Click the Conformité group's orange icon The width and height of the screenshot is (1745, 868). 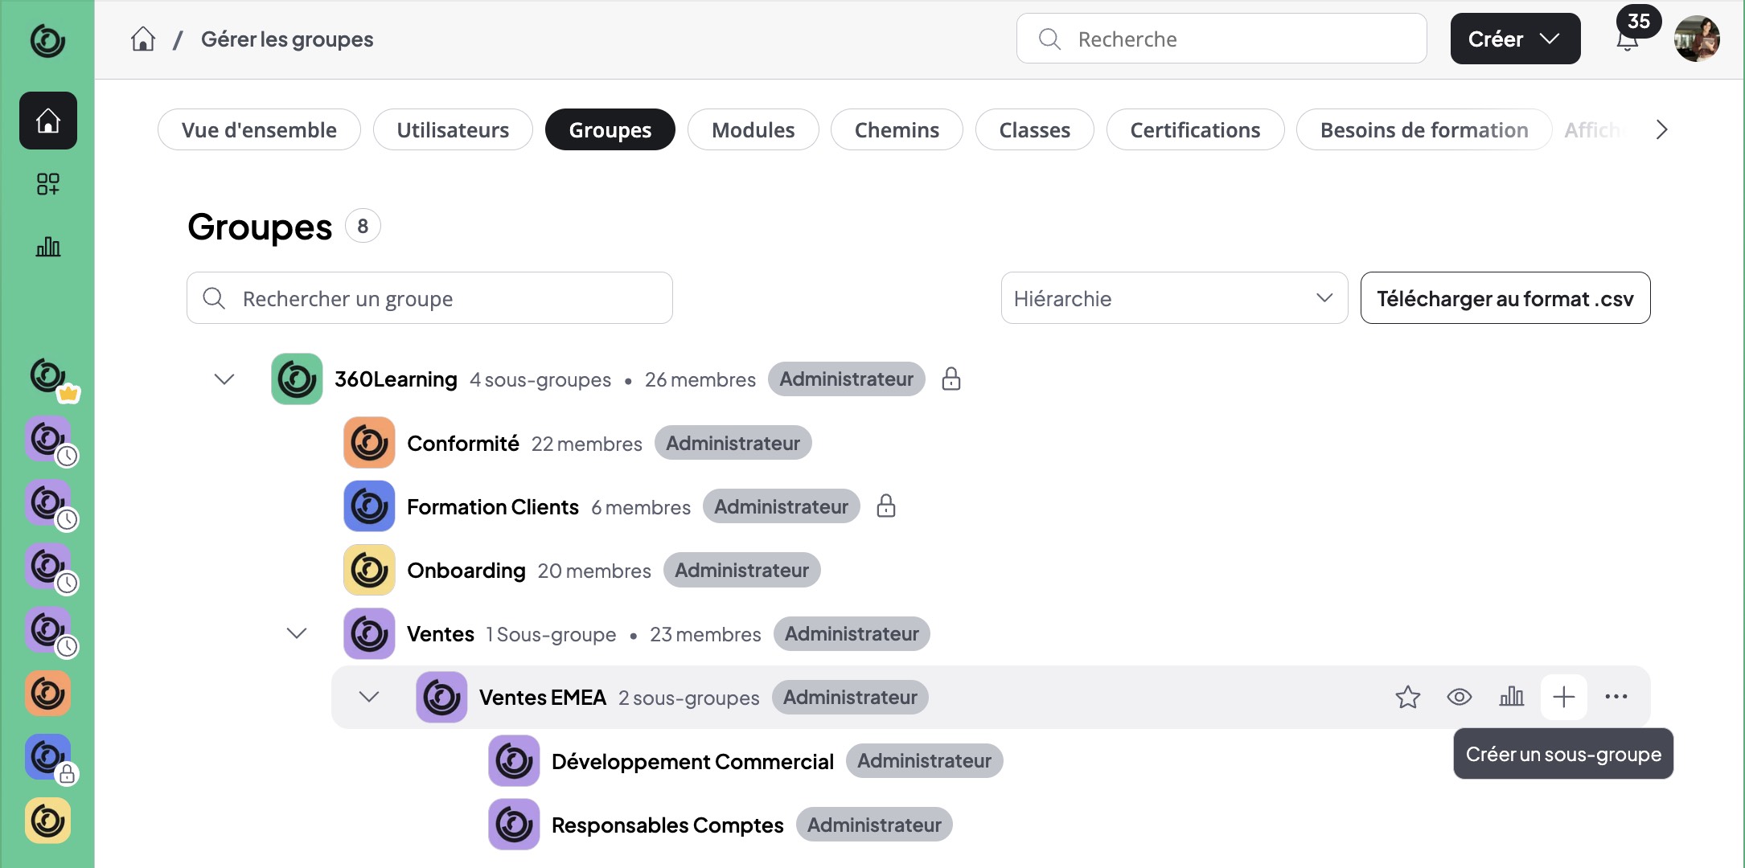369,442
